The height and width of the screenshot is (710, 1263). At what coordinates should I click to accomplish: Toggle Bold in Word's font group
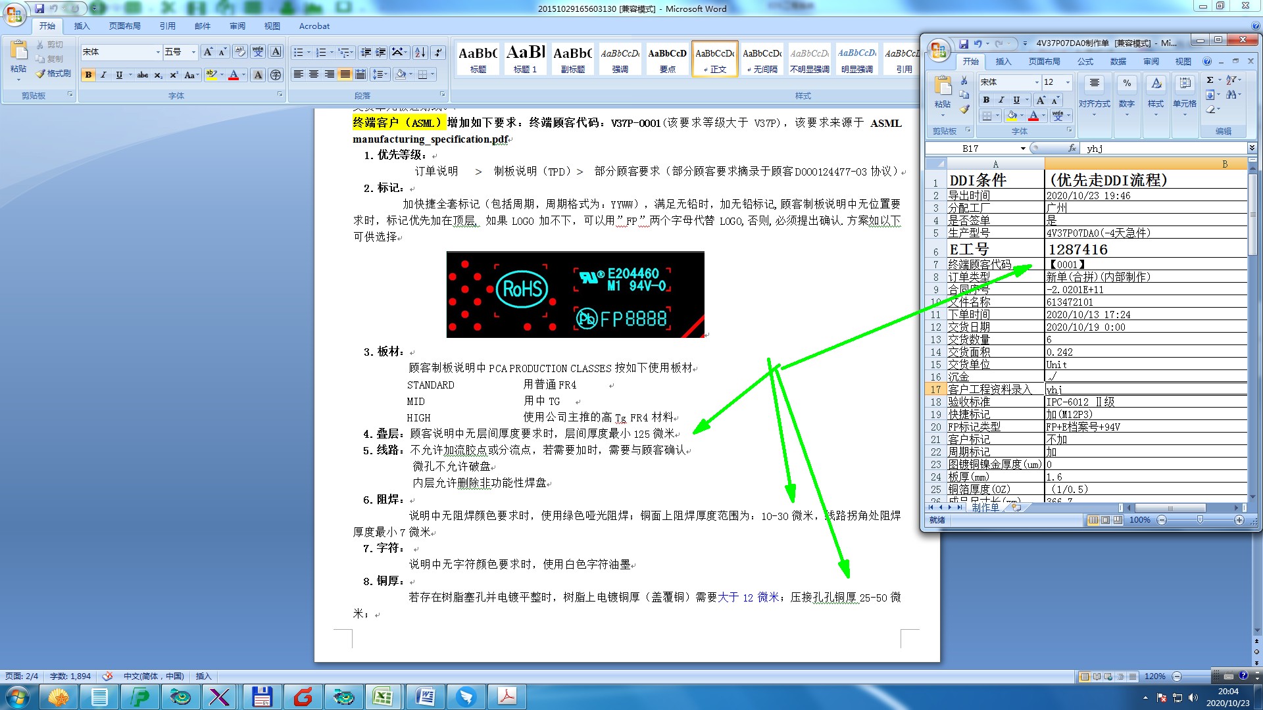88,75
